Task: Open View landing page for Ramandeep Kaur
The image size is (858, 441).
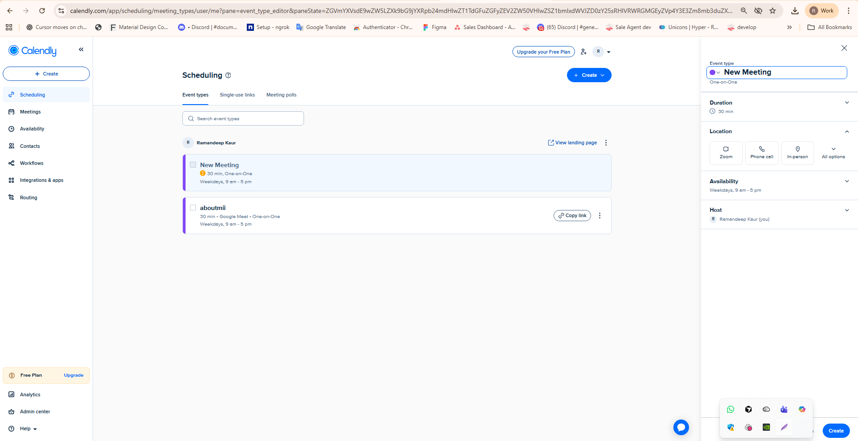Action: click(x=572, y=143)
